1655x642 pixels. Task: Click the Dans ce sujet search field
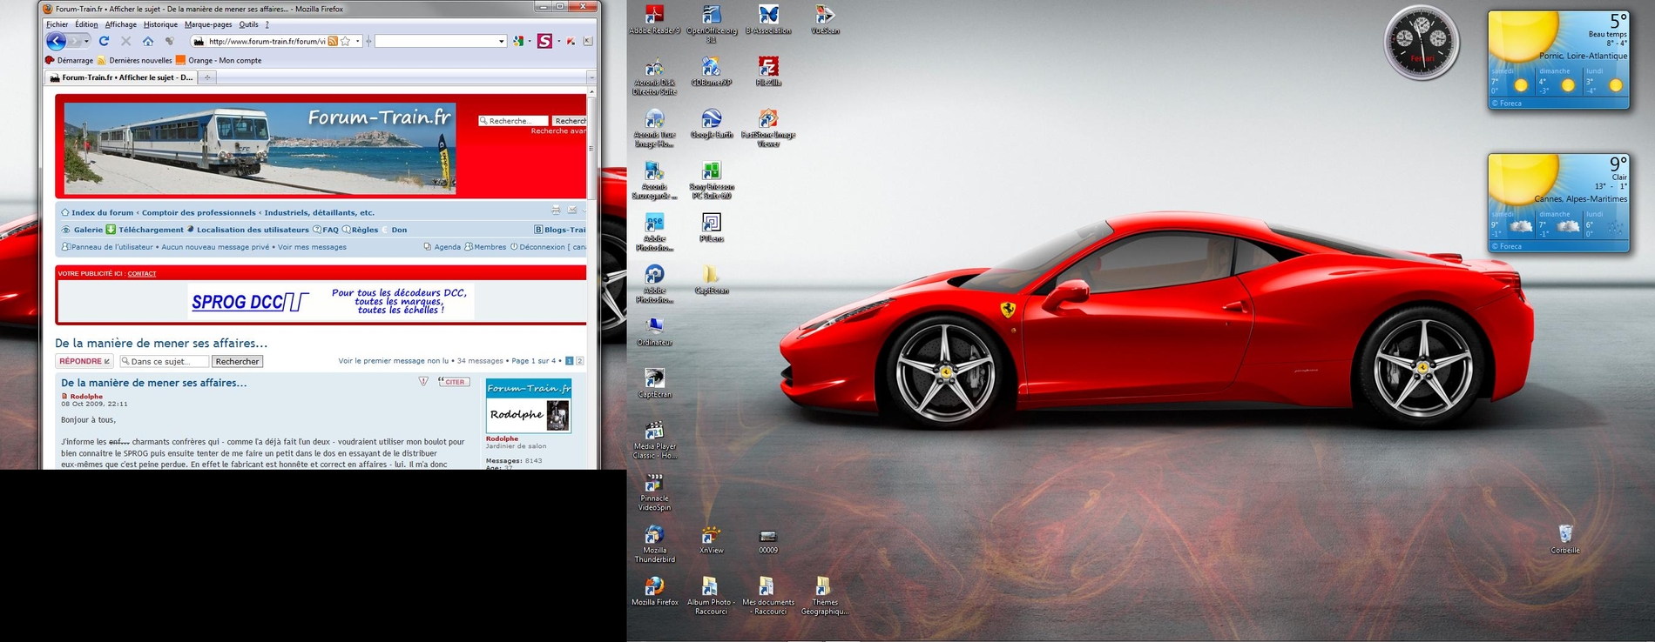click(165, 361)
